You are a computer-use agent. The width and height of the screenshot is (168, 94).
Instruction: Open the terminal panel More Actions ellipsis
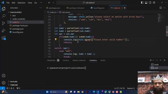tap(156, 60)
